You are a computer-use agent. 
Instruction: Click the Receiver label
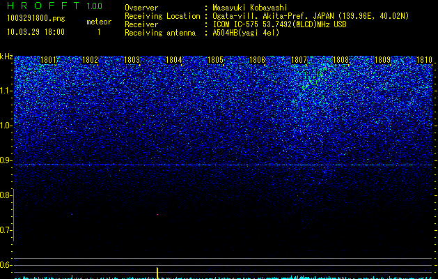[141, 24]
